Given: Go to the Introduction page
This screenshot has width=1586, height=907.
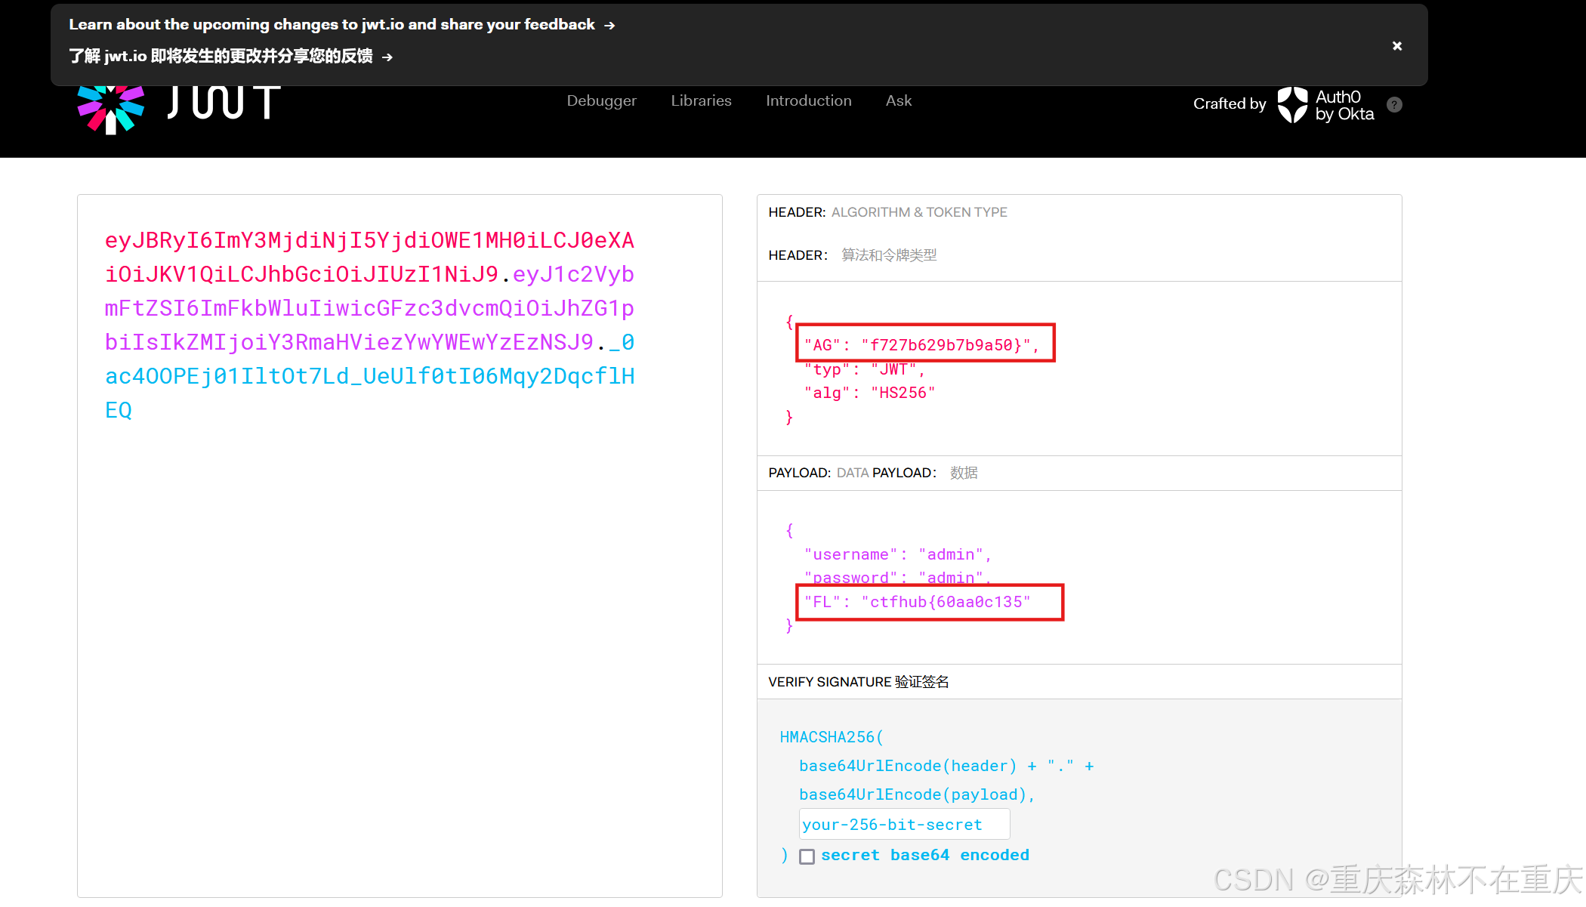Looking at the screenshot, I should (808, 101).
